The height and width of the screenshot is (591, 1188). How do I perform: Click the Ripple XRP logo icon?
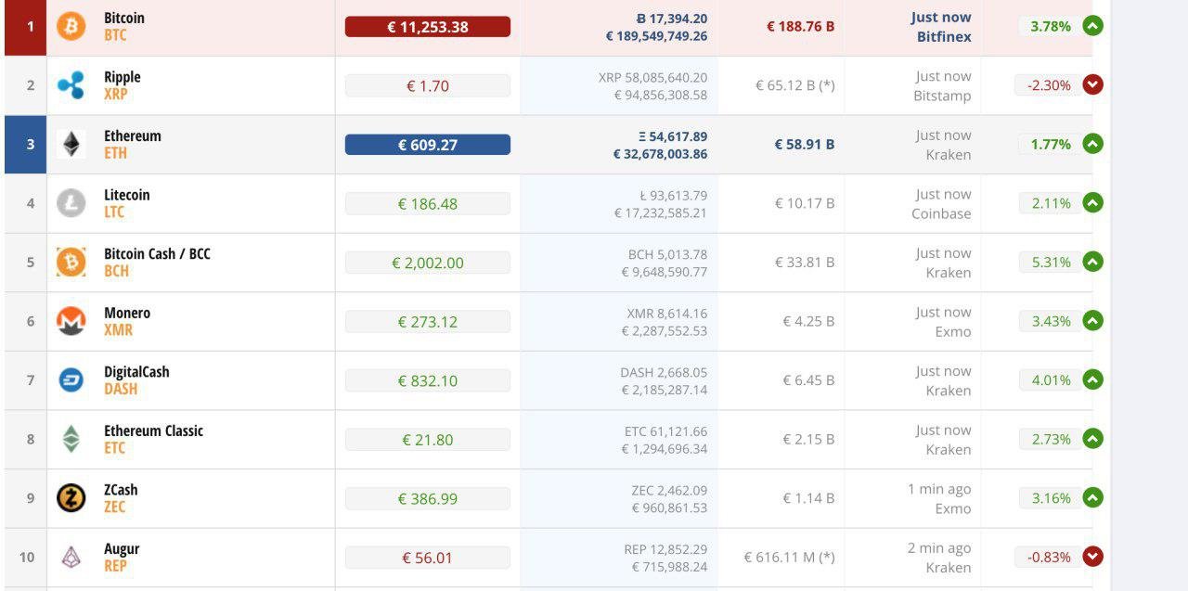(x=71, y=84)
